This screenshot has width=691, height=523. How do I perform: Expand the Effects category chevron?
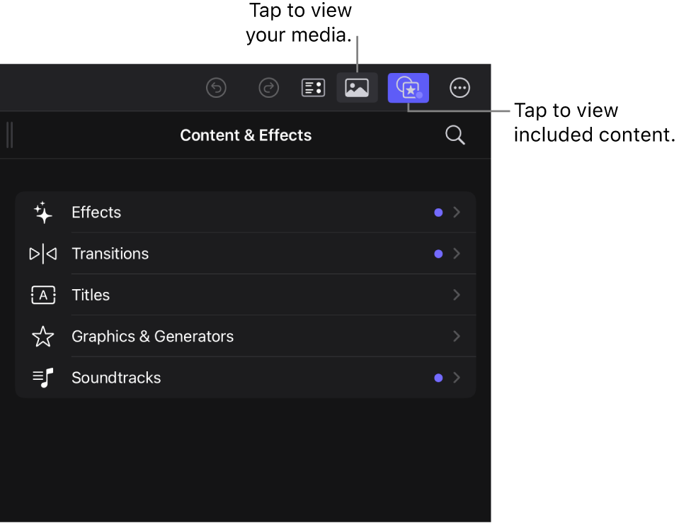457,212
